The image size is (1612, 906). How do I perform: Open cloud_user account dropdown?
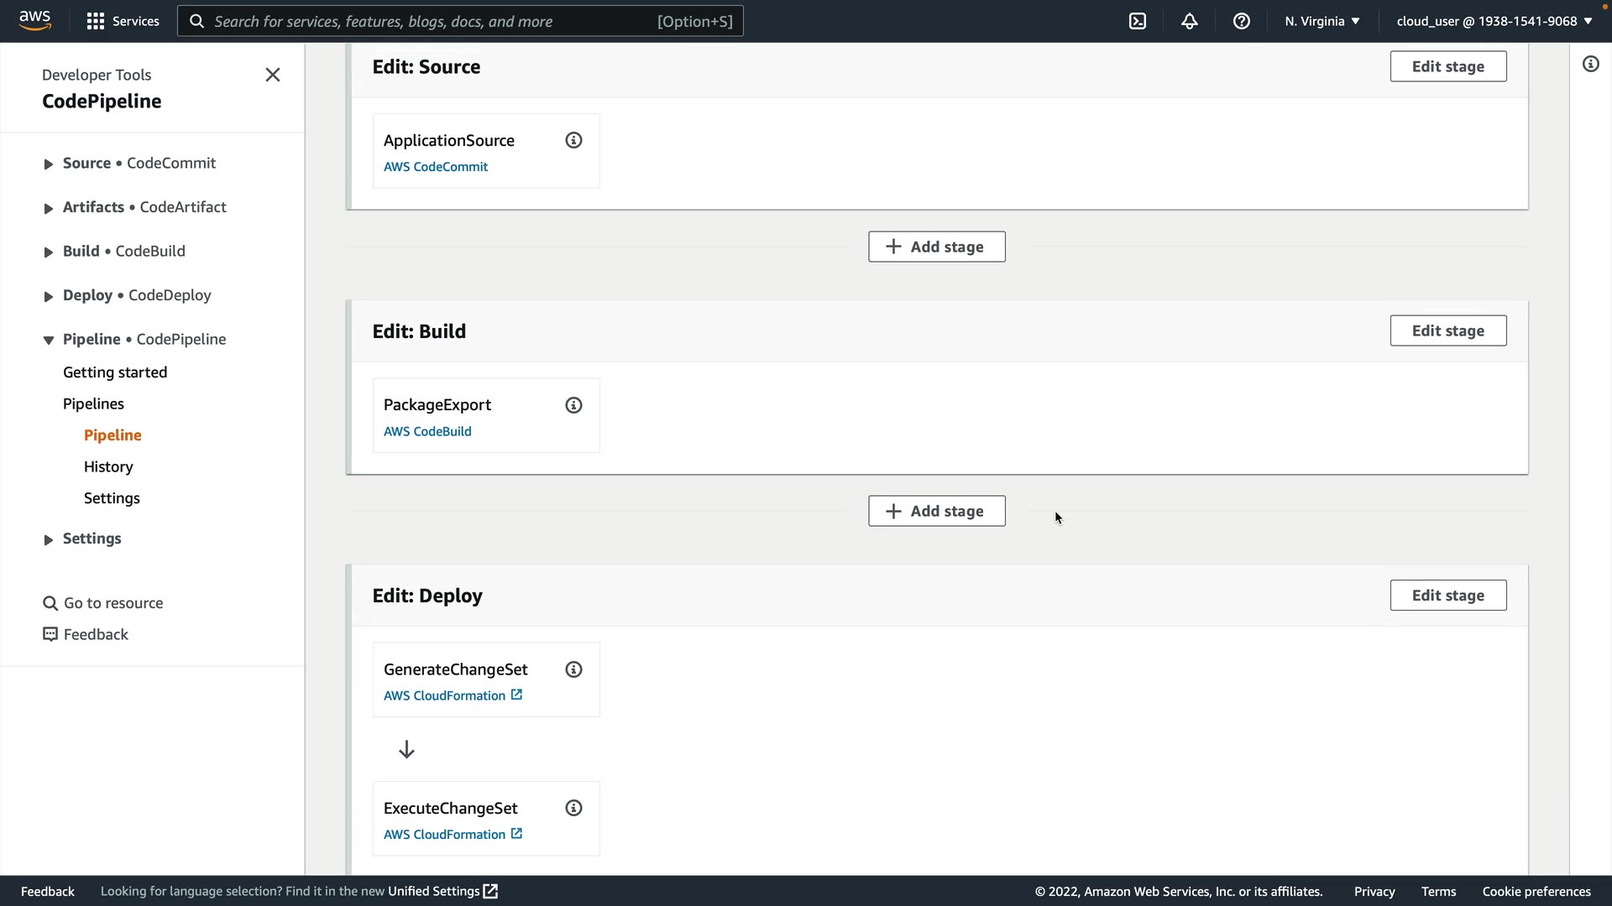1494,21
